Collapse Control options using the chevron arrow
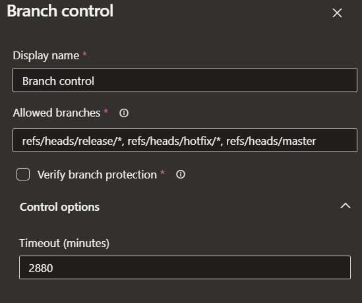The width and height of the screenshot is (362, 303). tap(346, 206)
